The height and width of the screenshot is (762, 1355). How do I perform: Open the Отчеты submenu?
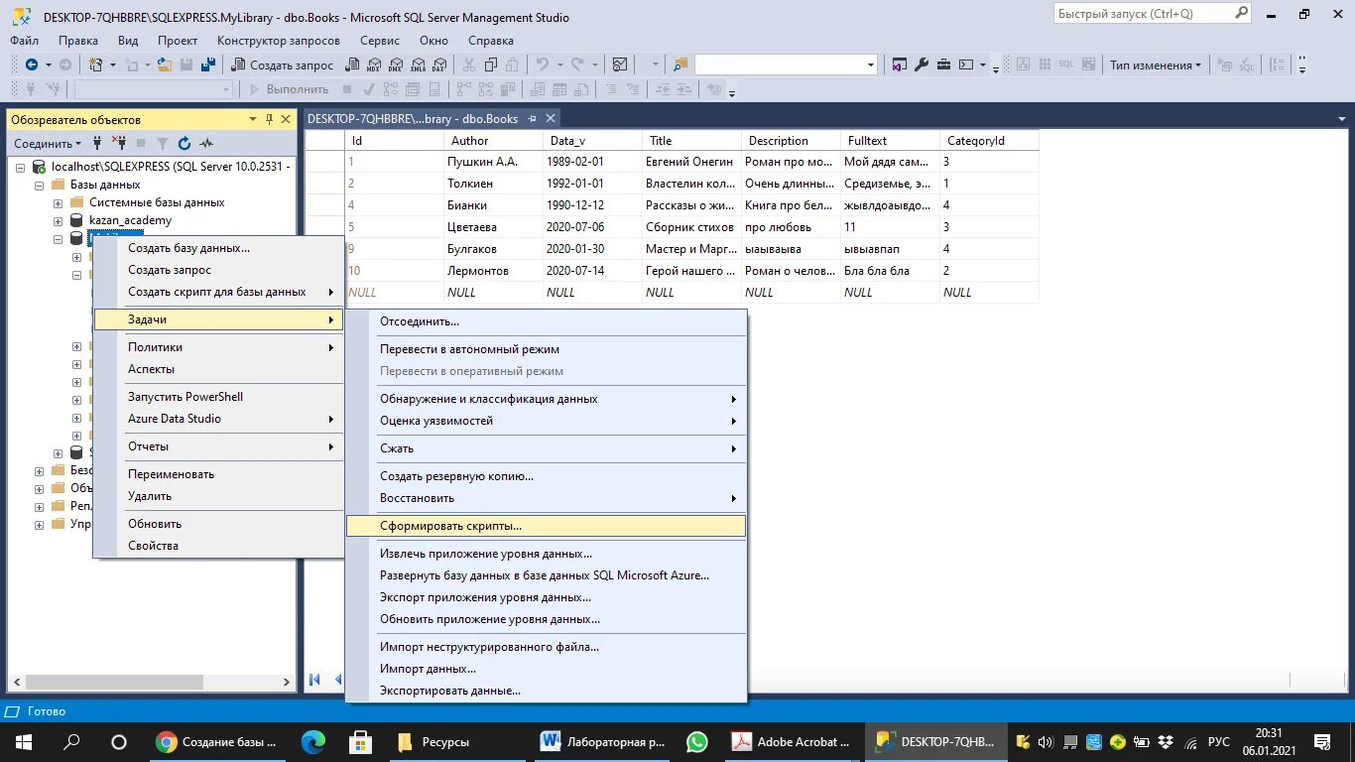tap(218, 446)
